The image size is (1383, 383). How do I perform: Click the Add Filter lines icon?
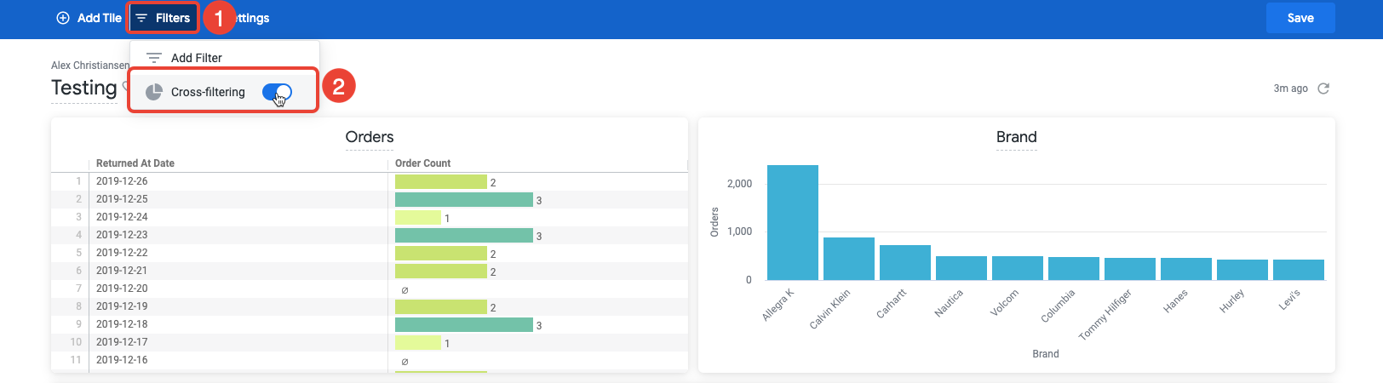[154, 58]
